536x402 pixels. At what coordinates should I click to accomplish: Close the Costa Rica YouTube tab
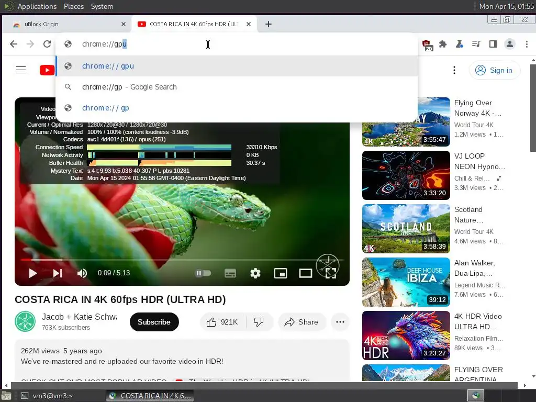(x=249, y=24)
